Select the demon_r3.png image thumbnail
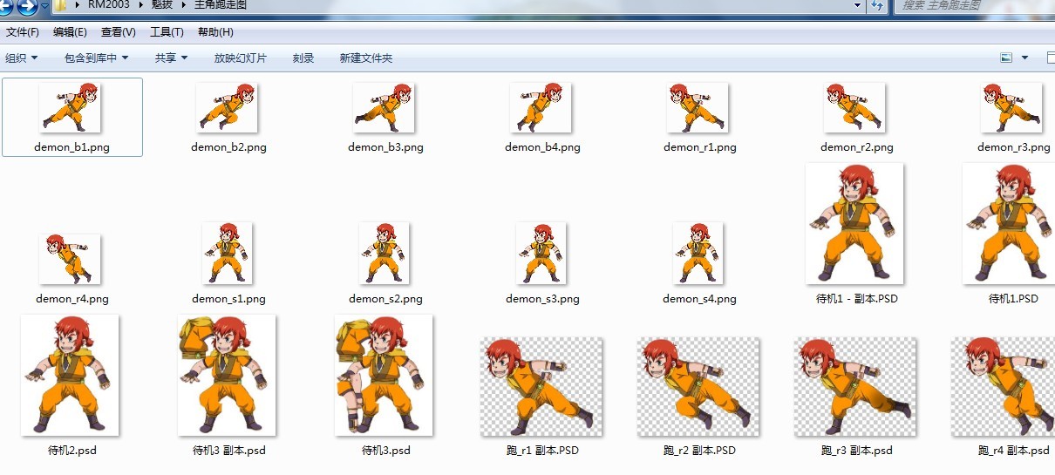 point(1012,108)
